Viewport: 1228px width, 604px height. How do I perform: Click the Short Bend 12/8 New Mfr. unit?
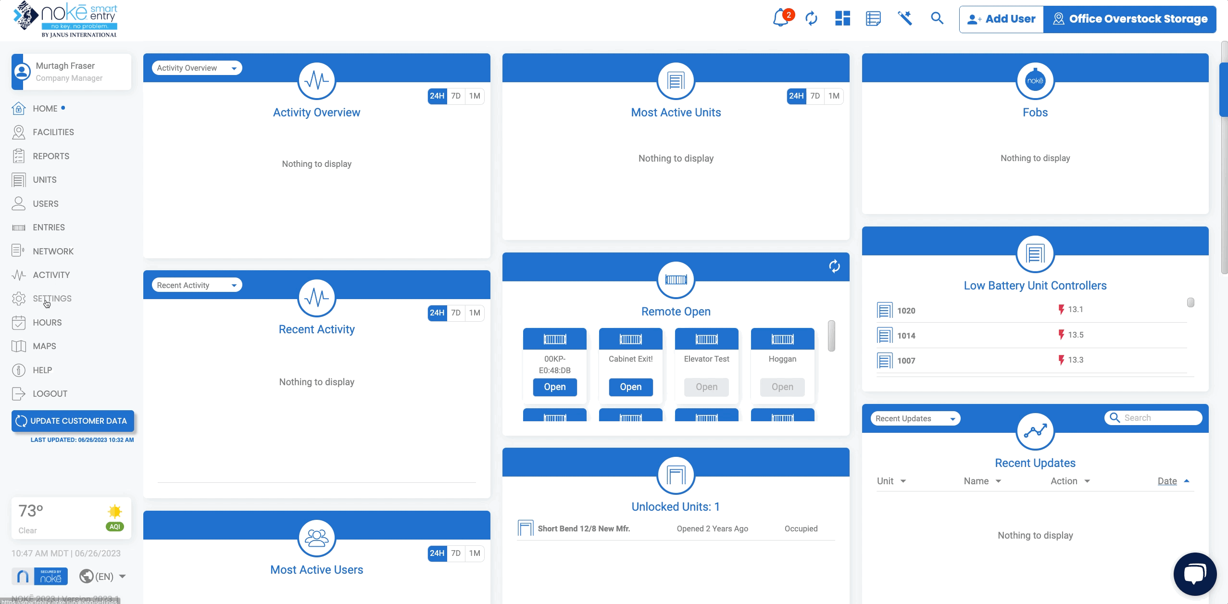583,528
